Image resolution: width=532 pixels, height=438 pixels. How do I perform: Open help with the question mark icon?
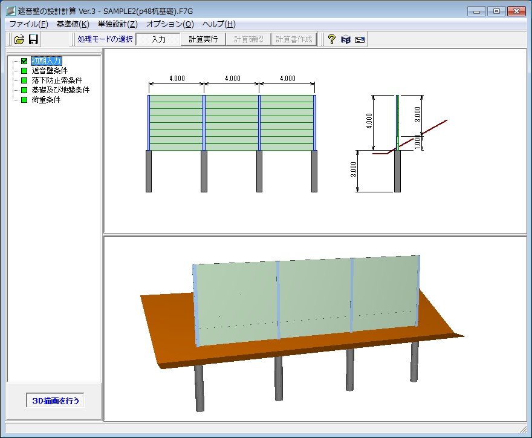331,39
